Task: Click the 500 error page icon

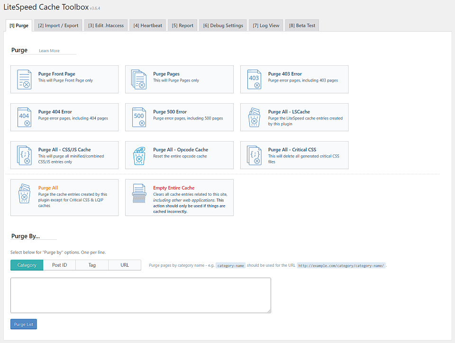Action: [x=139, y=117]
